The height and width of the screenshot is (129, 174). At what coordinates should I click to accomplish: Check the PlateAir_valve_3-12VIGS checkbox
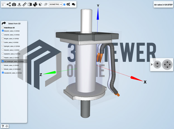3,57
